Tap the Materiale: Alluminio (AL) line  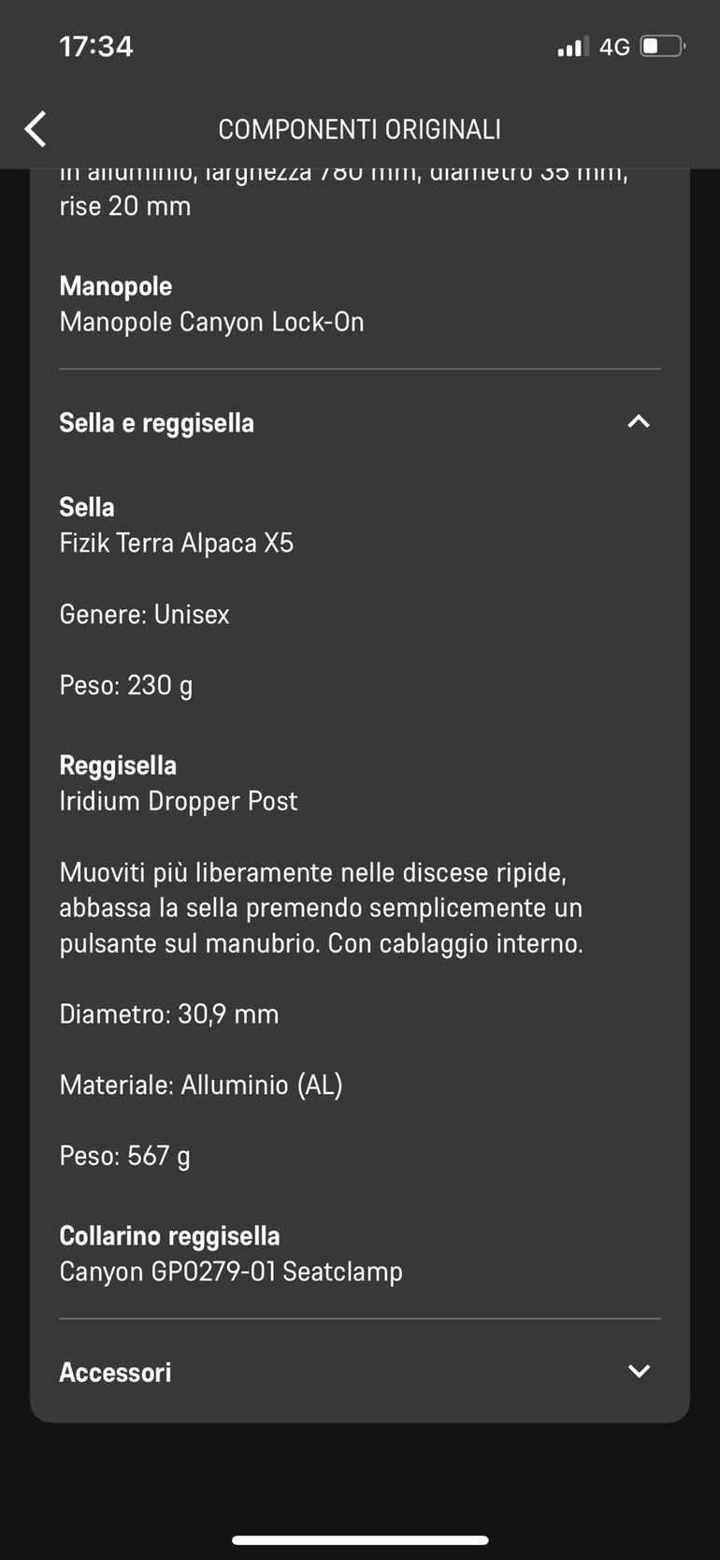(201, 1085)
